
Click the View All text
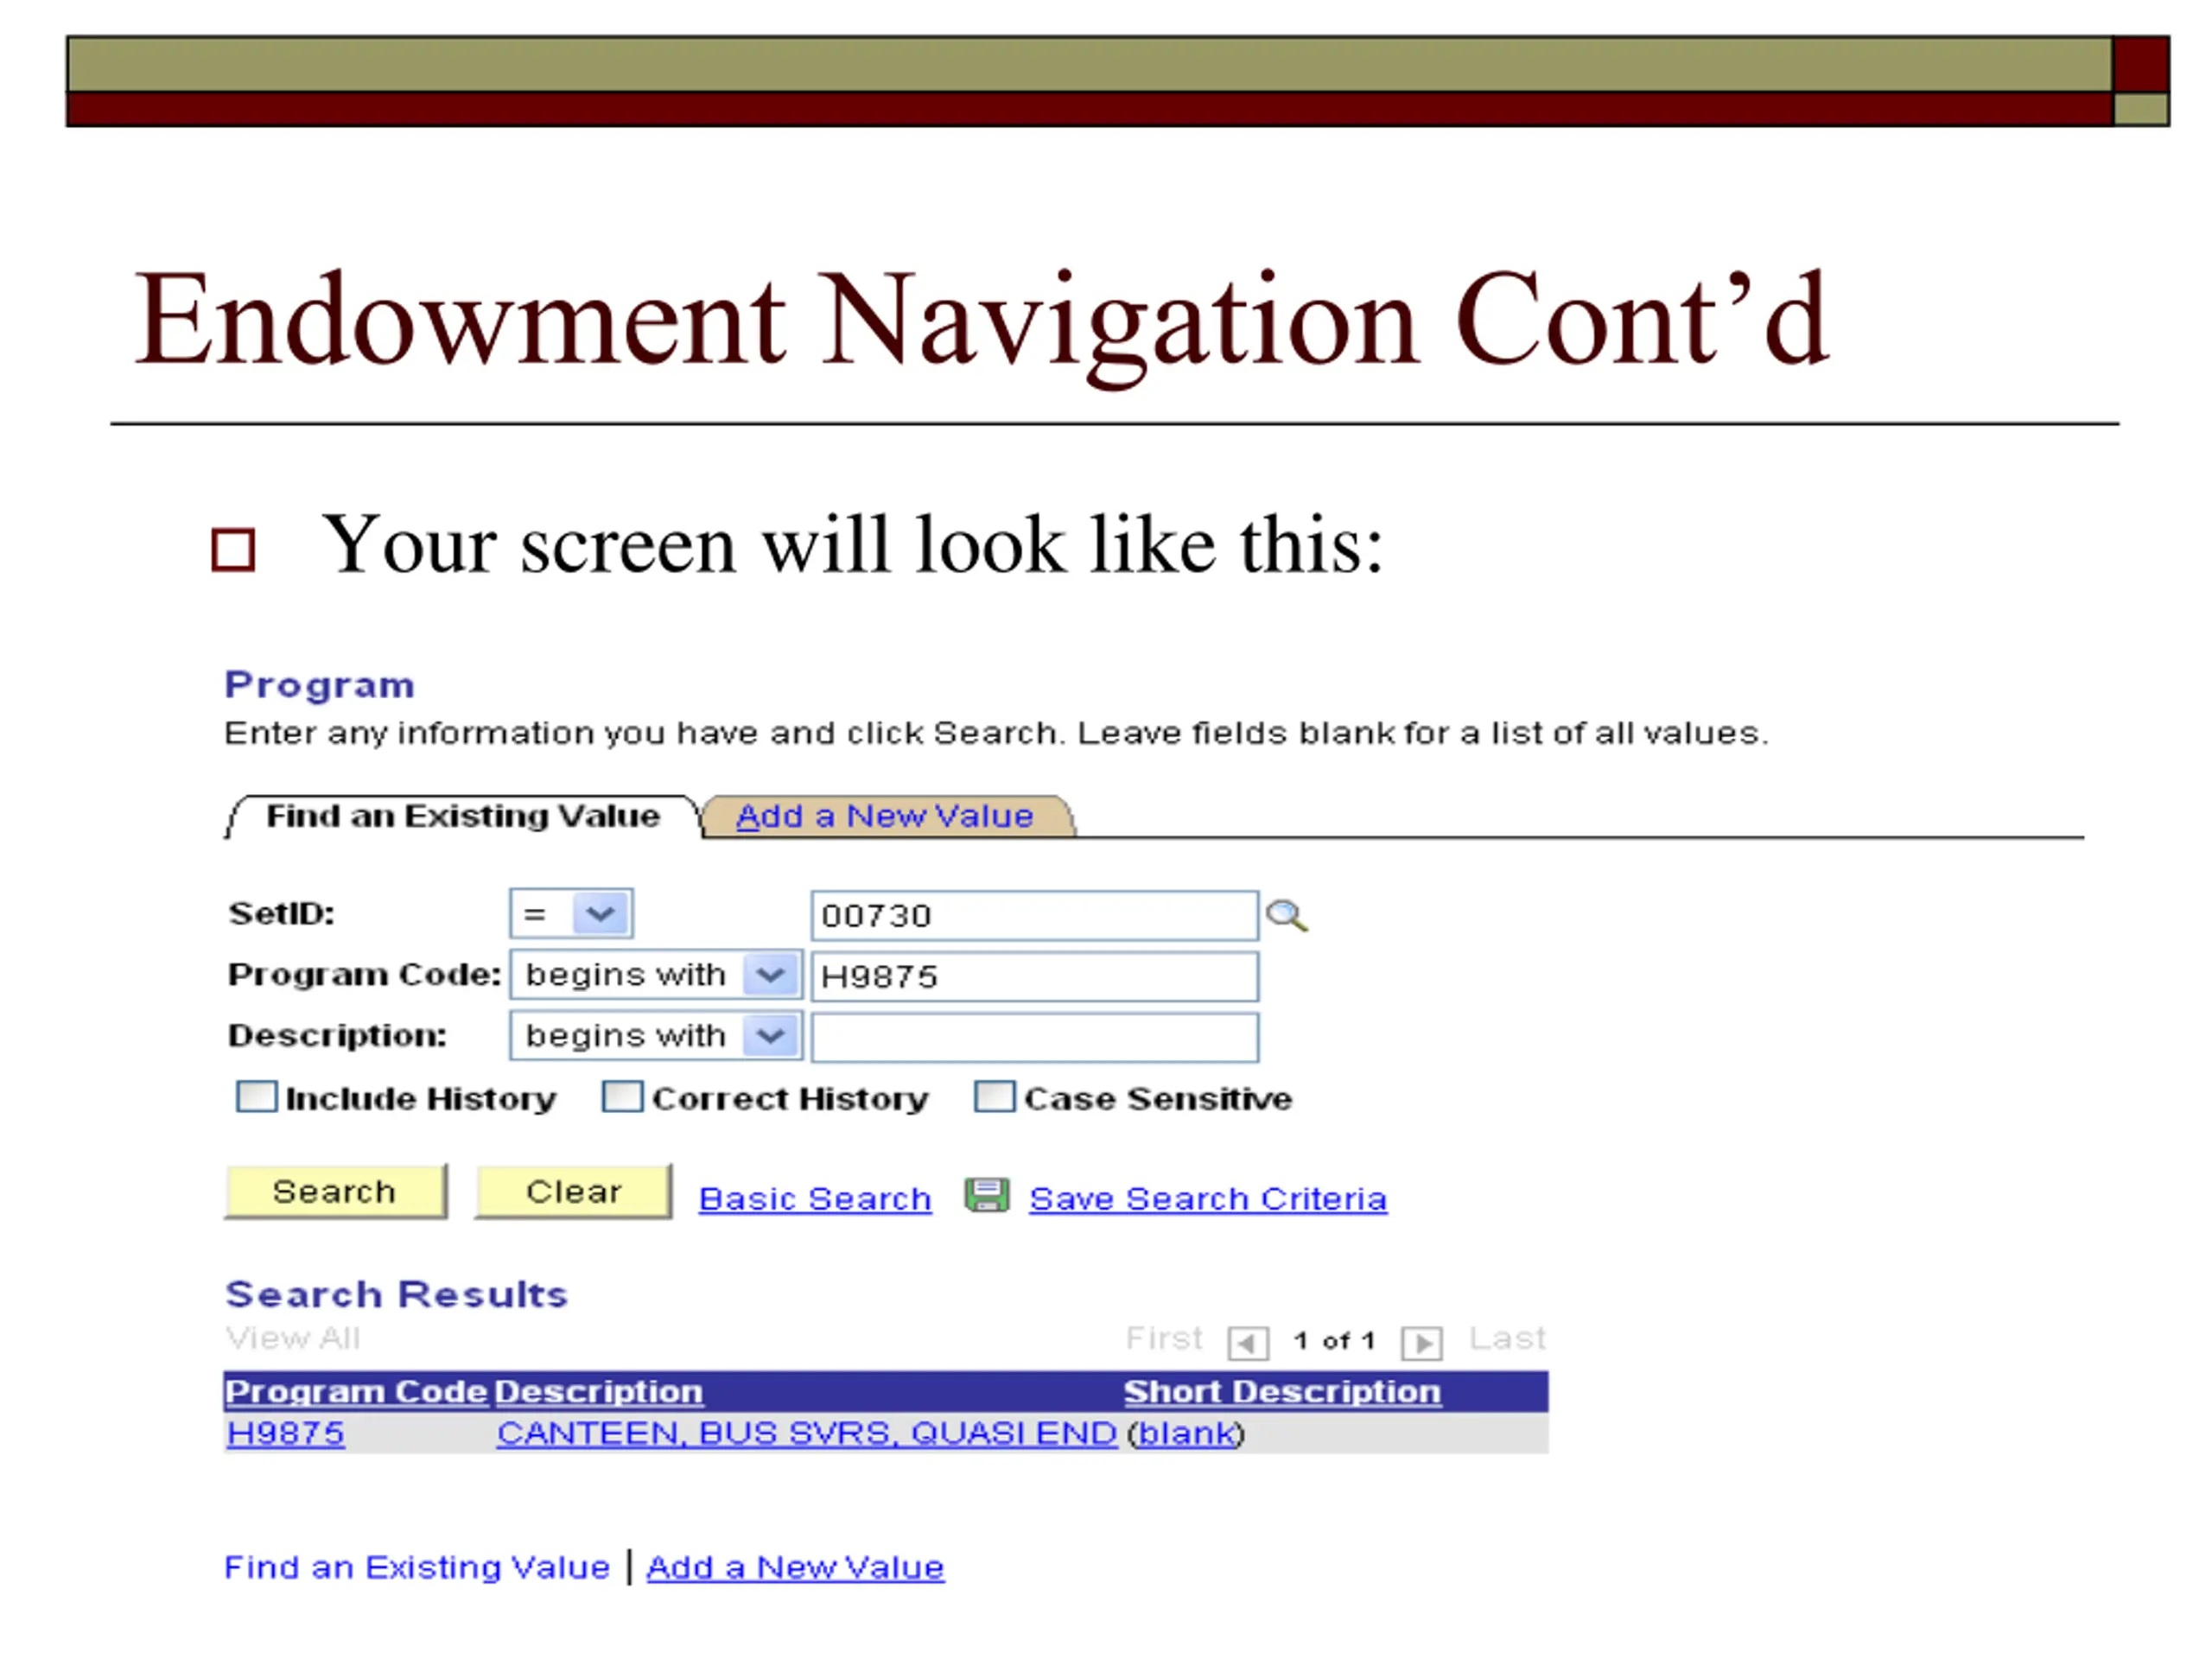[x=293, y=1337]
